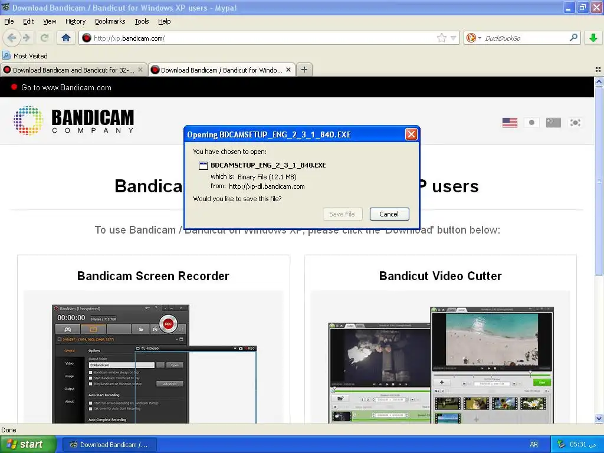Click the Bandicam Company logo

click(74, 120)
